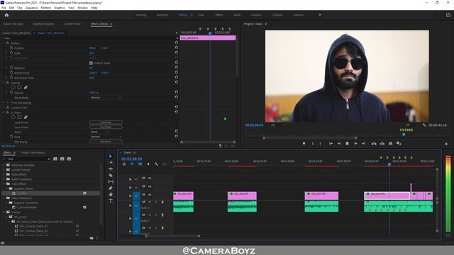Collapse Video Effects folder in Effects panel

(x=4, y=183)
